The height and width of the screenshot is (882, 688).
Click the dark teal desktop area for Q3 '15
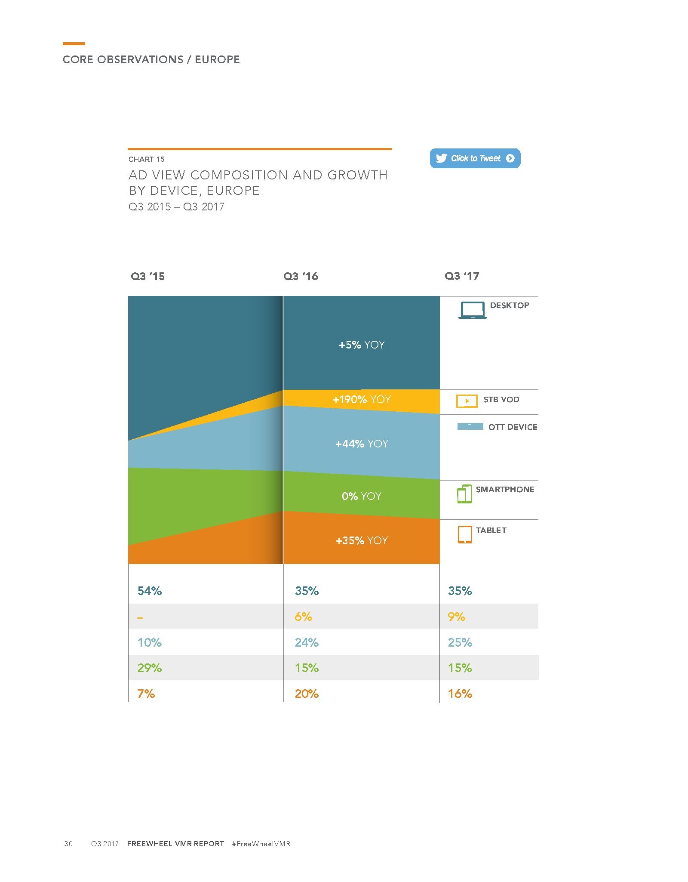pos(193,353)
